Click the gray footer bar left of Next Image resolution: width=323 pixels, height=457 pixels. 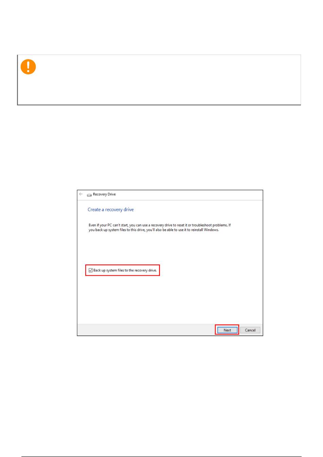point(146,330)
